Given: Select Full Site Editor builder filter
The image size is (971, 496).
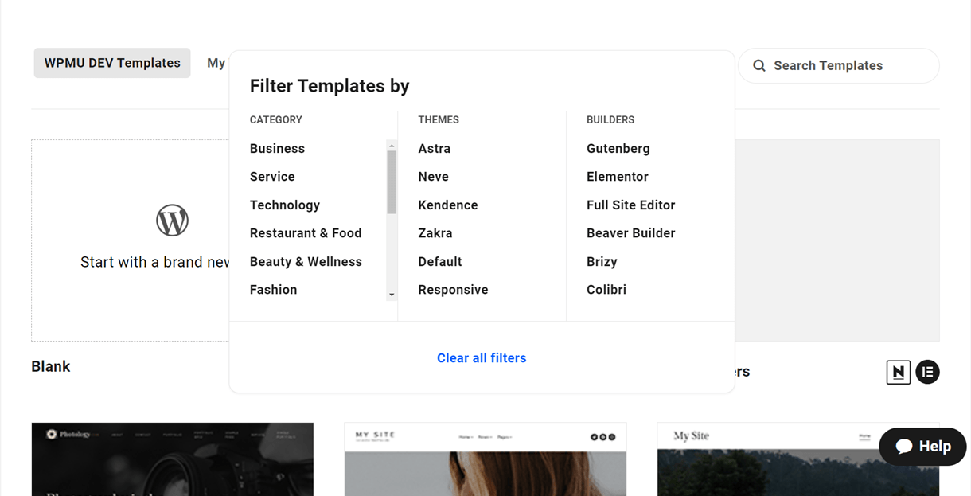Looking at the screenshot, I should (x=630, y=205).
